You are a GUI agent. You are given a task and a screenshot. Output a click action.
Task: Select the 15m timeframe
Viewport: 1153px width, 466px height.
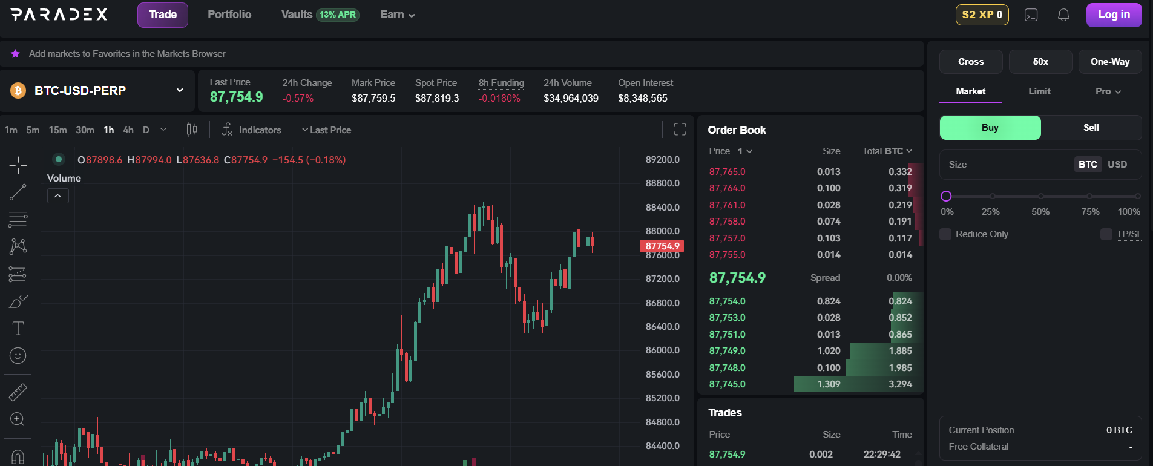click(58, 130)
